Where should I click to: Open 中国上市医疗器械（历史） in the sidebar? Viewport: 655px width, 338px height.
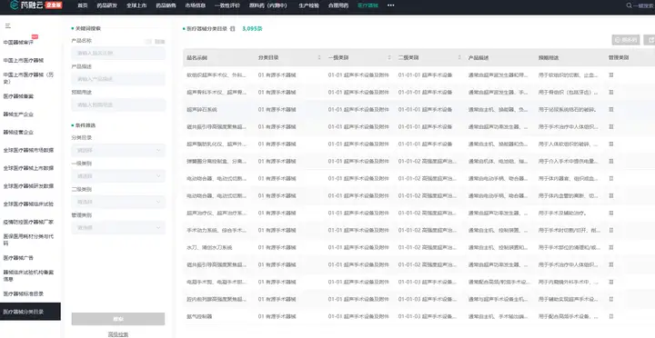29,78
